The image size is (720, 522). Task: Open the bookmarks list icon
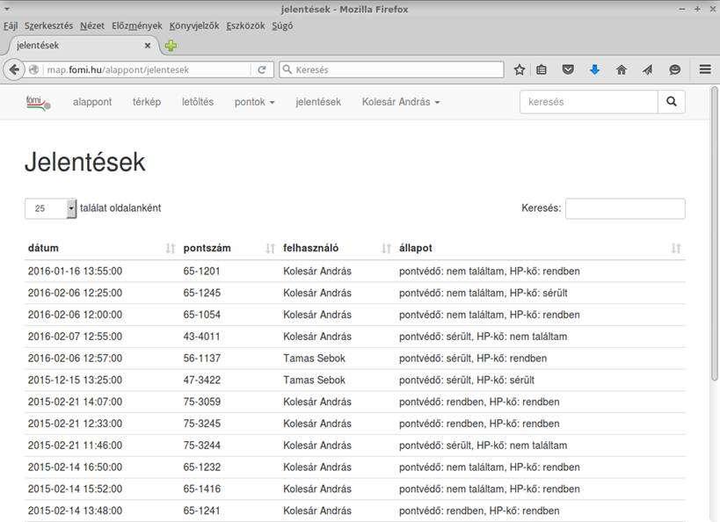click(542, 69)
